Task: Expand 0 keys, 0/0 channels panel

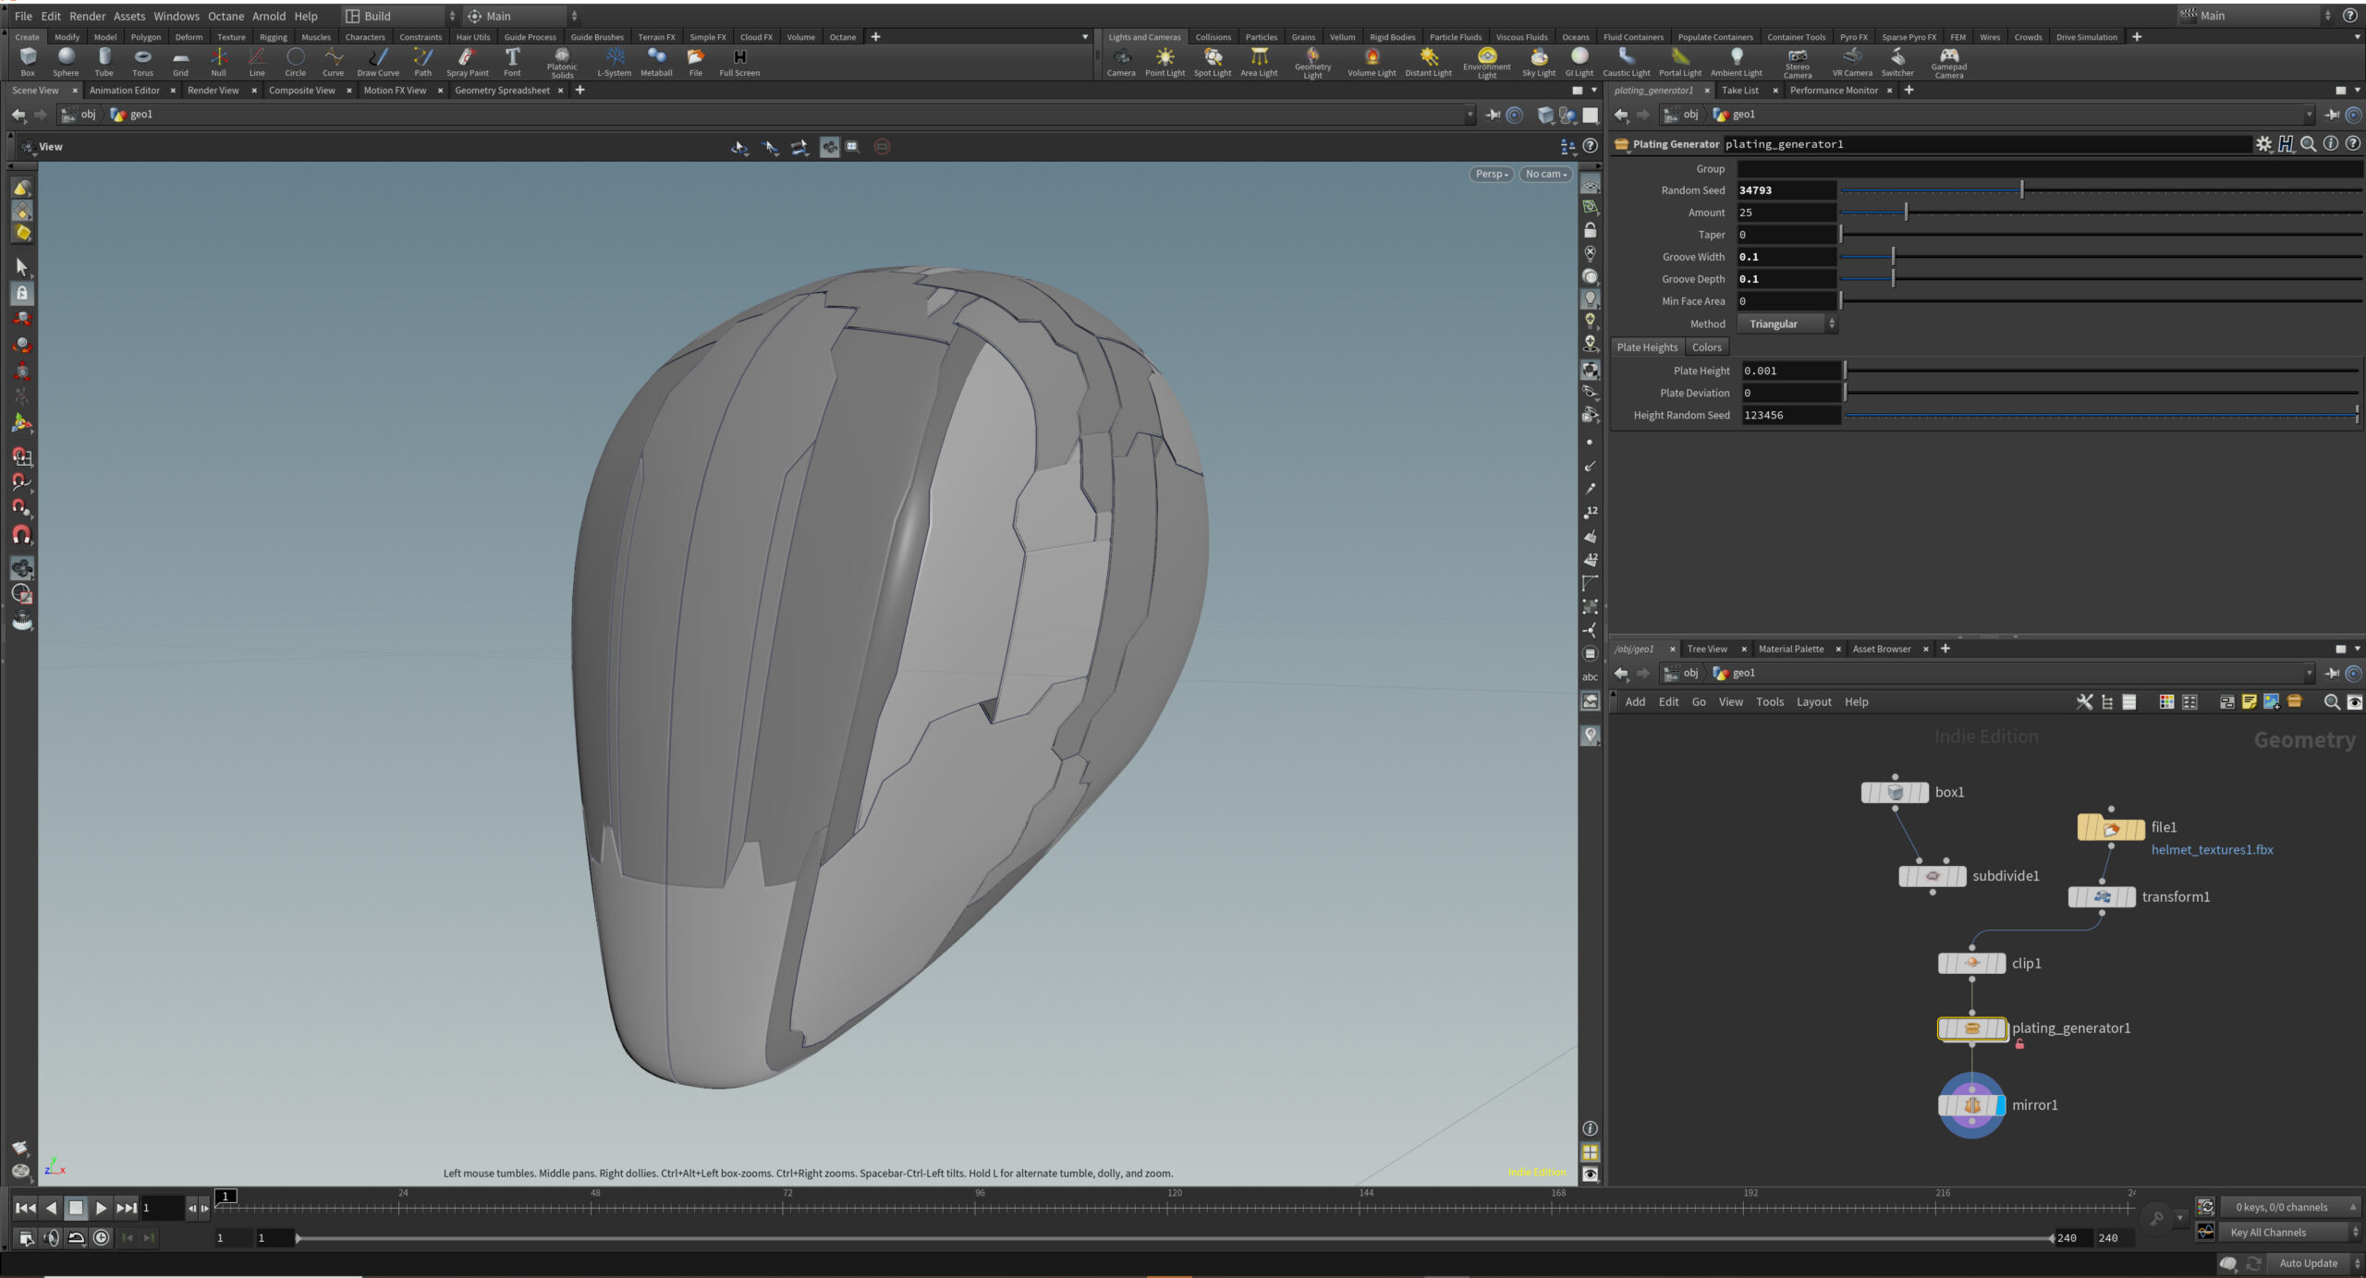Action: [x=2290, y=1207]
